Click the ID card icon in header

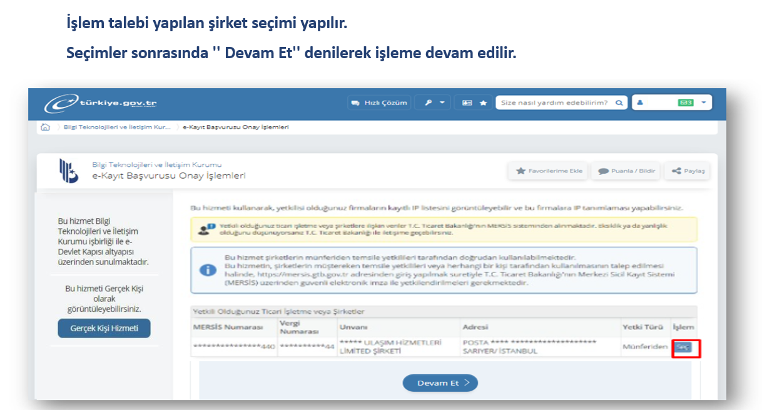(467, 103)
